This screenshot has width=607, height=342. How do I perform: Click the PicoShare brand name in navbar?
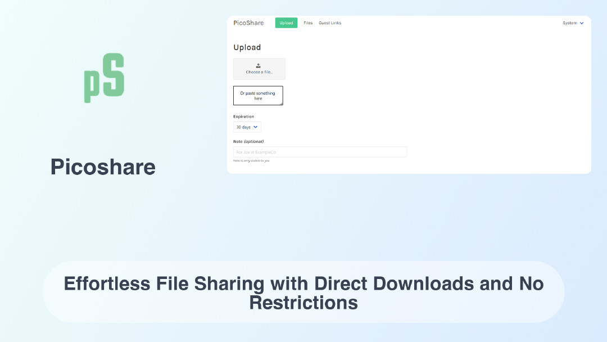pos(248,23)
